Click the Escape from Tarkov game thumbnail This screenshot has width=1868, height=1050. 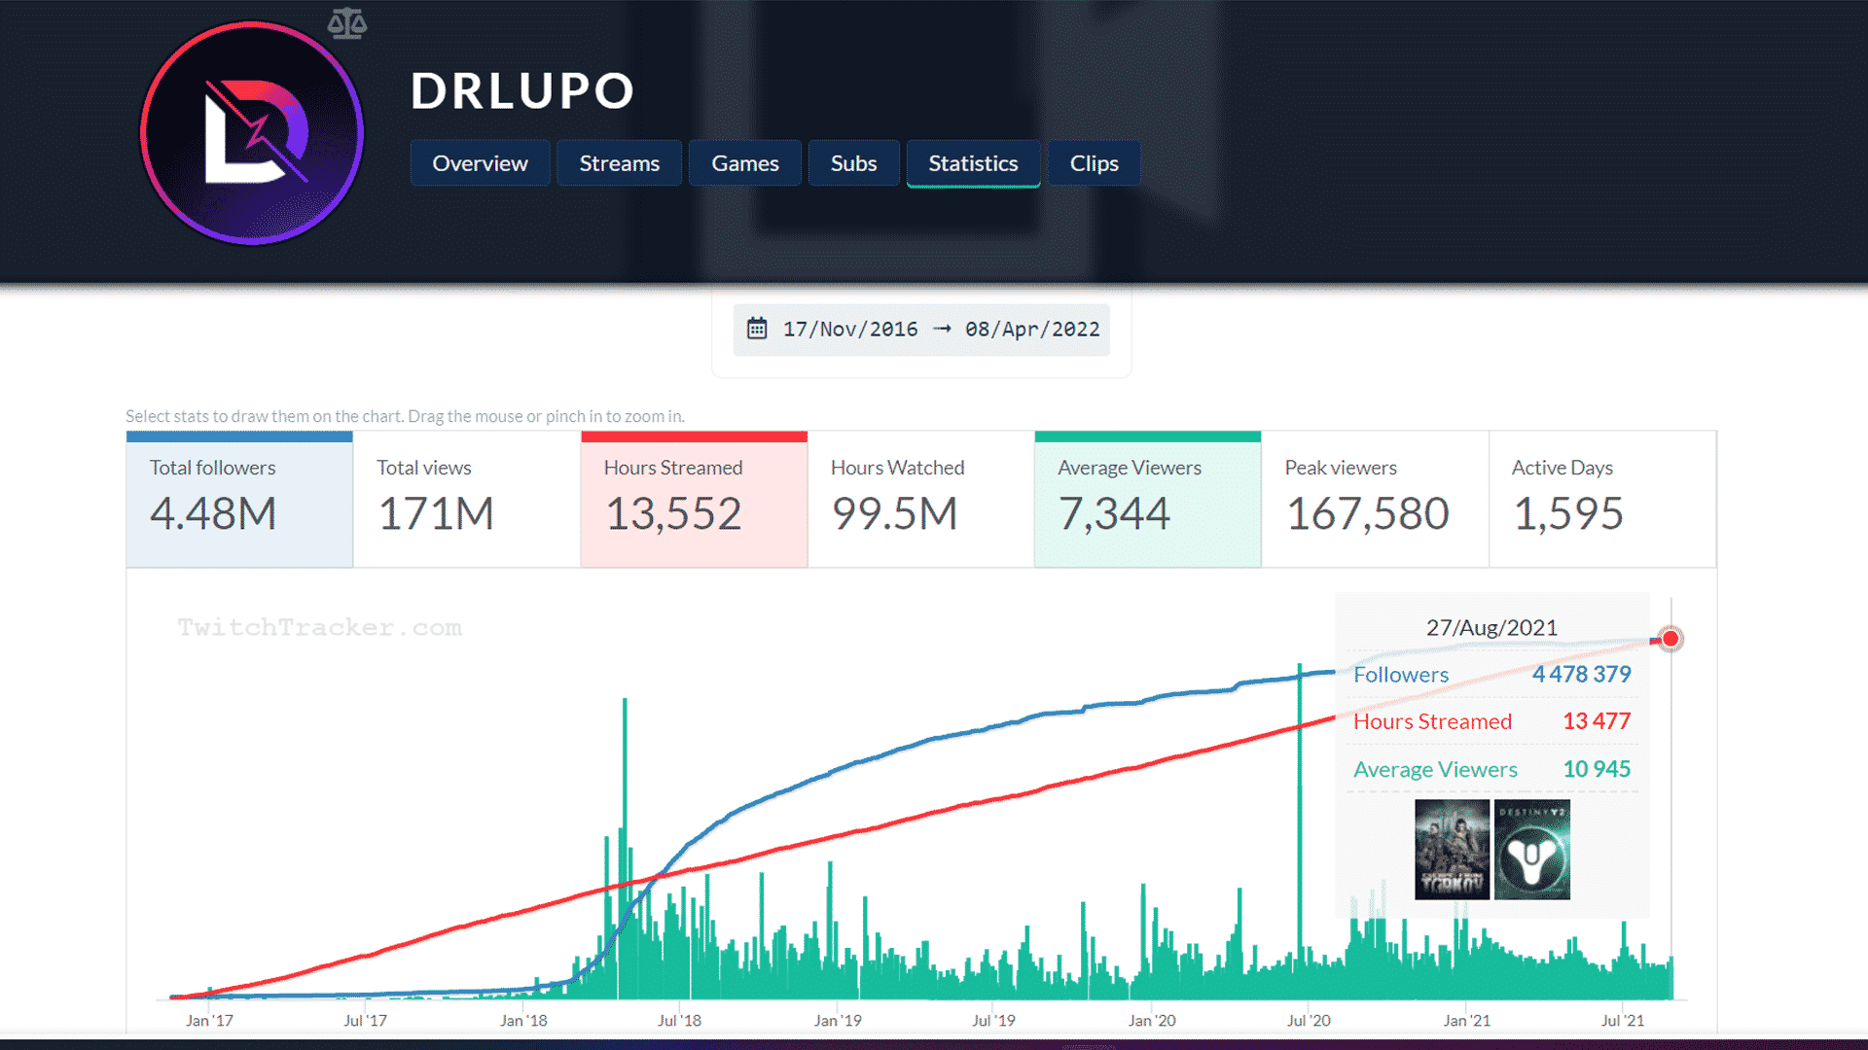pyautogui.click(x=1452, y=850)
